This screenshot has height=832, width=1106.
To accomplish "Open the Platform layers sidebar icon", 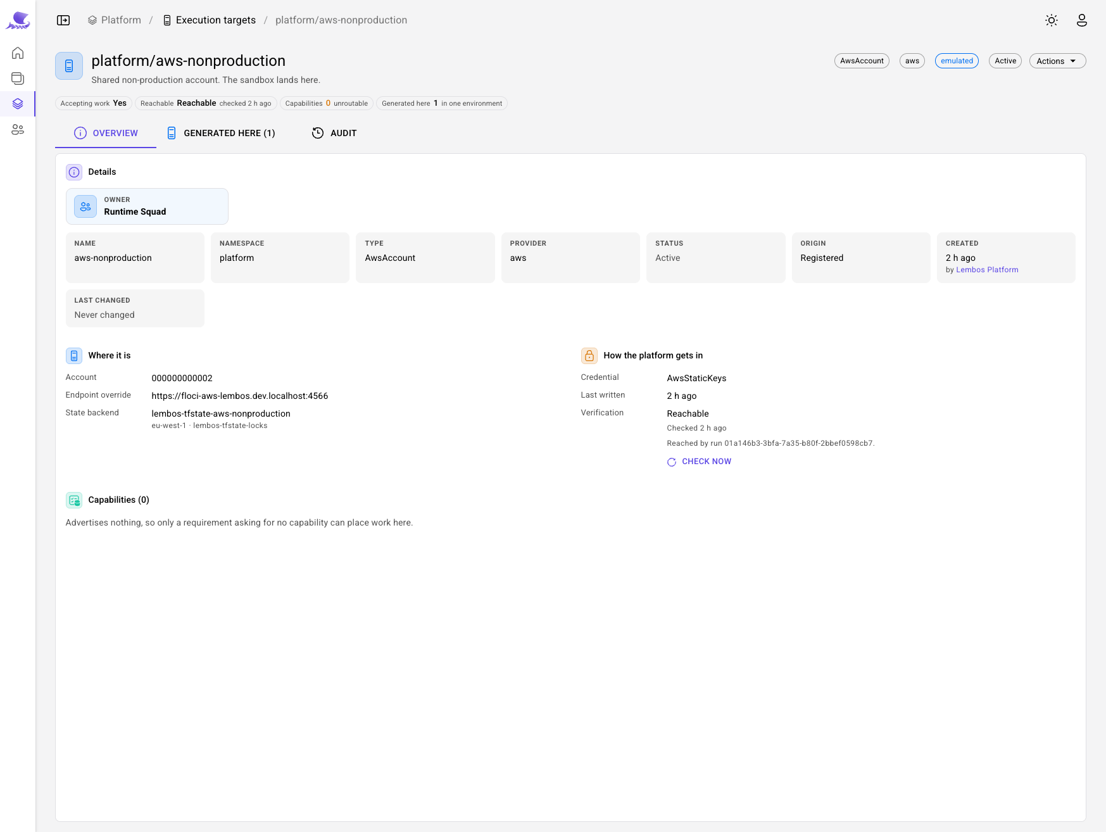I will click(x=18, y=104).
